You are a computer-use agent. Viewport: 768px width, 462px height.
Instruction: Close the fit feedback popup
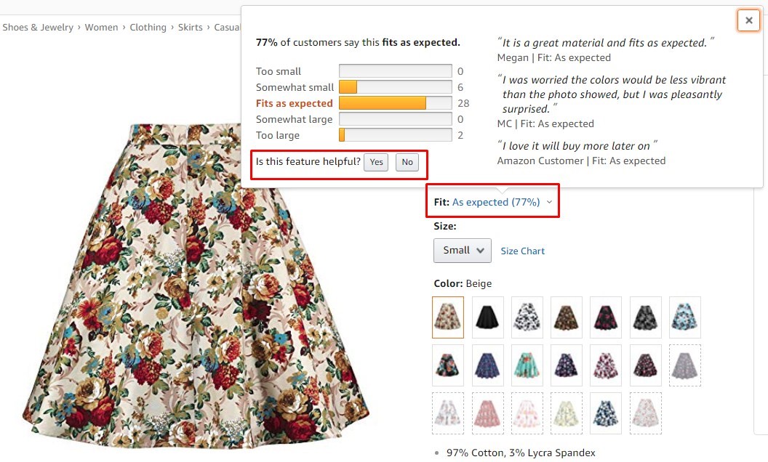[748, 20]
